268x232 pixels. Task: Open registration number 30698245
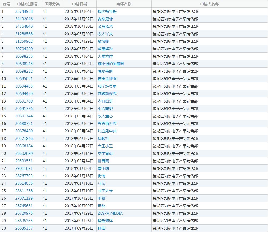[x=24, y=64]
